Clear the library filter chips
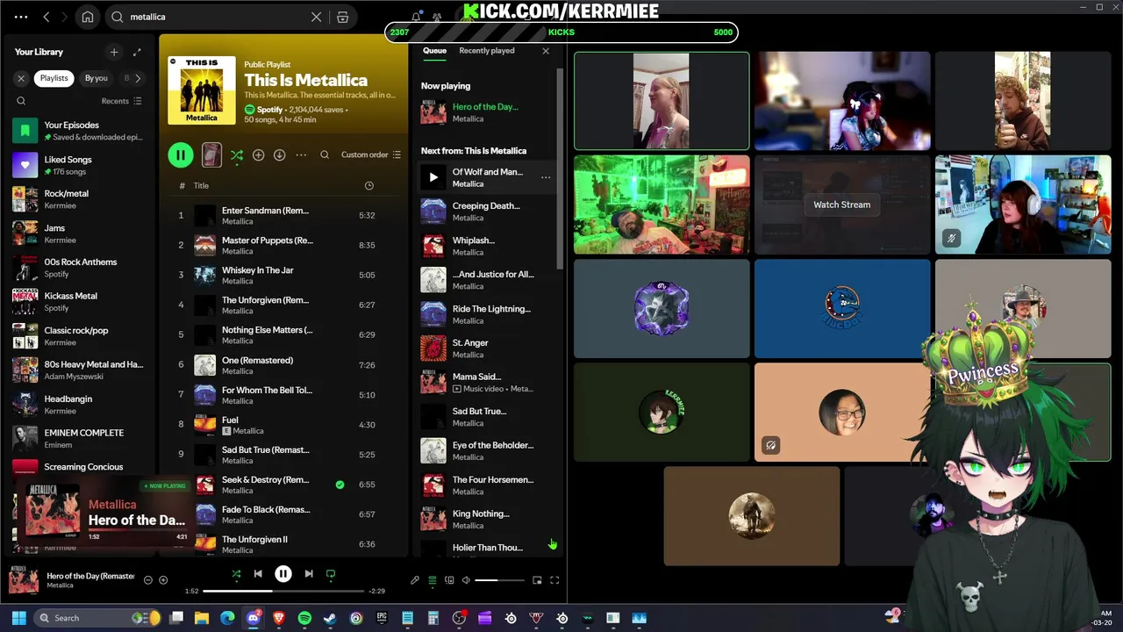The width and height of the screenshot is (1123, 632). point(21,78)
